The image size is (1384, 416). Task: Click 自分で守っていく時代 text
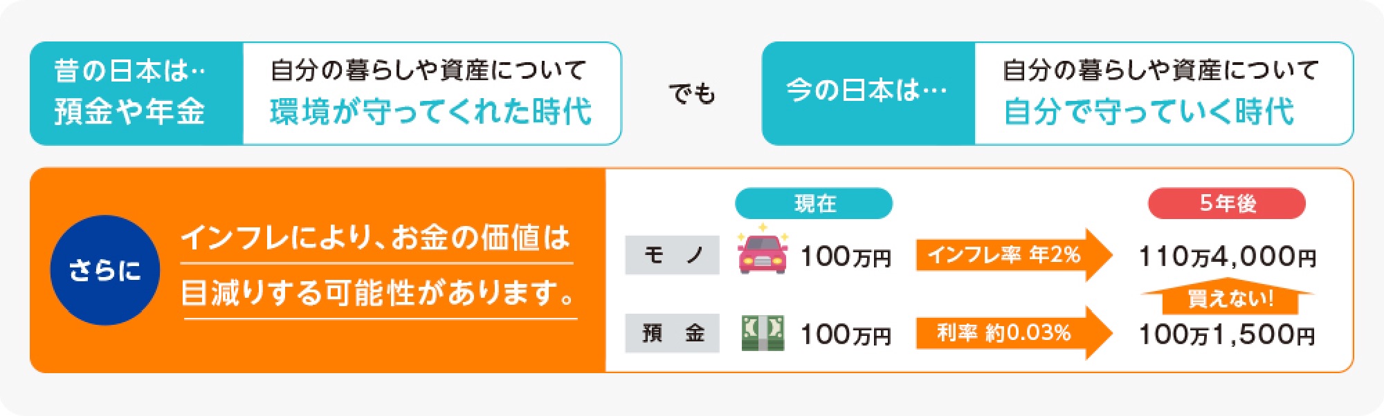[1149, 112]
